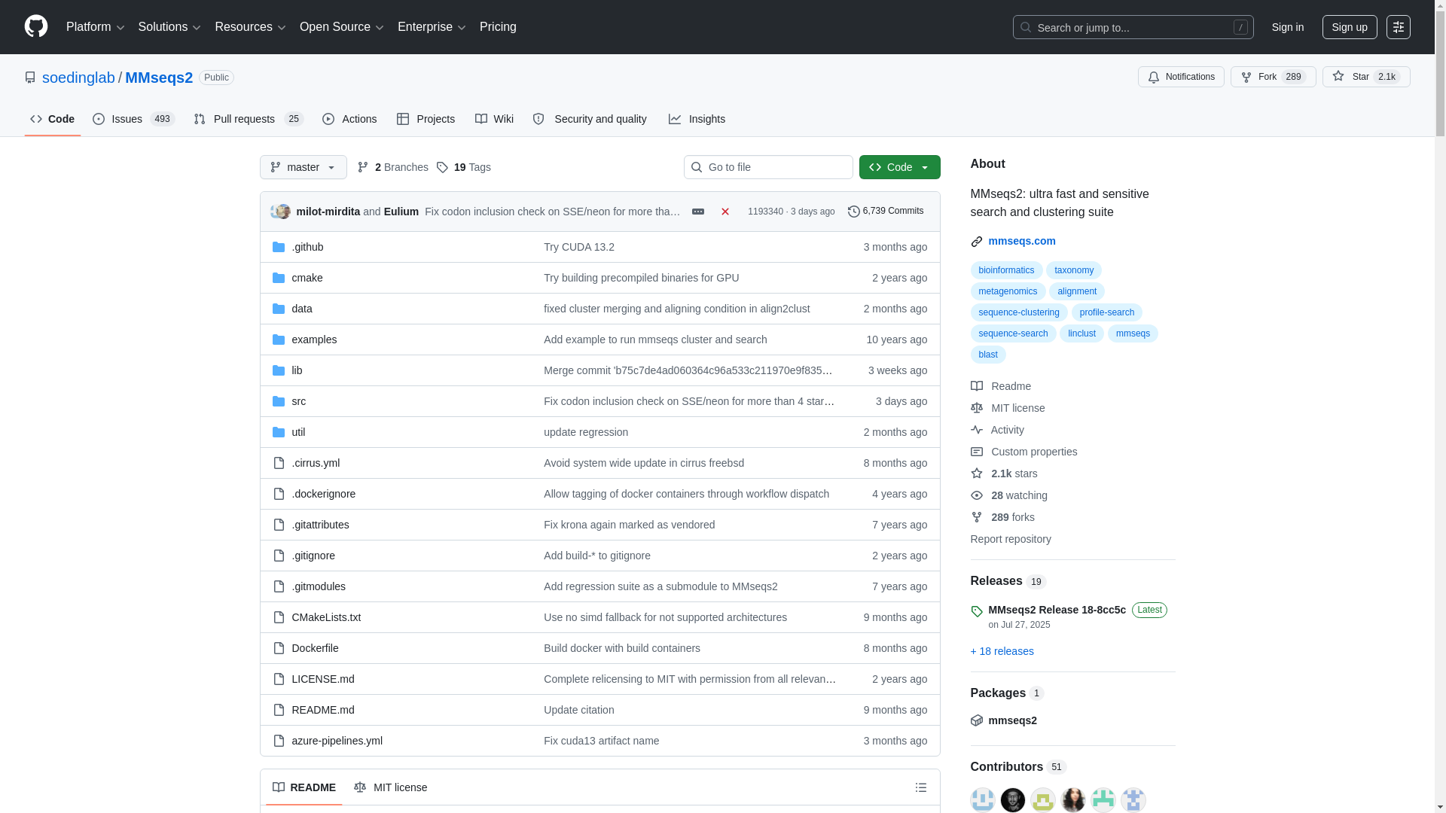Viewport: 1446px width, 813px height.
Task: Open the second contributor avatar
Action: point(1013,800)
